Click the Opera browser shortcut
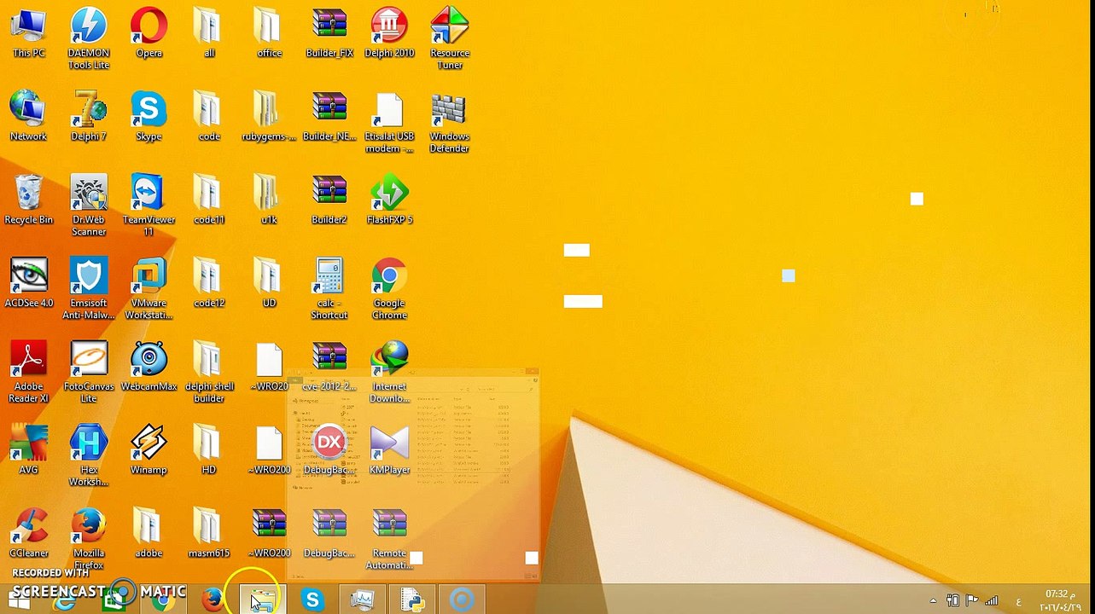This screenshot has width=1095, height=614. pos(149,34)
